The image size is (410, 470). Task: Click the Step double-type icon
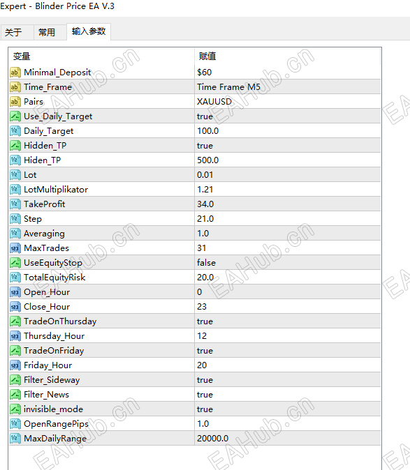pos(15,219)
